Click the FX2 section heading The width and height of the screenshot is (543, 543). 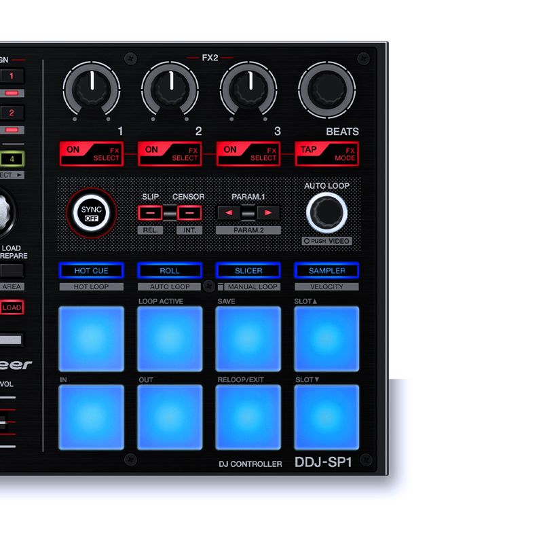[210, 58]
